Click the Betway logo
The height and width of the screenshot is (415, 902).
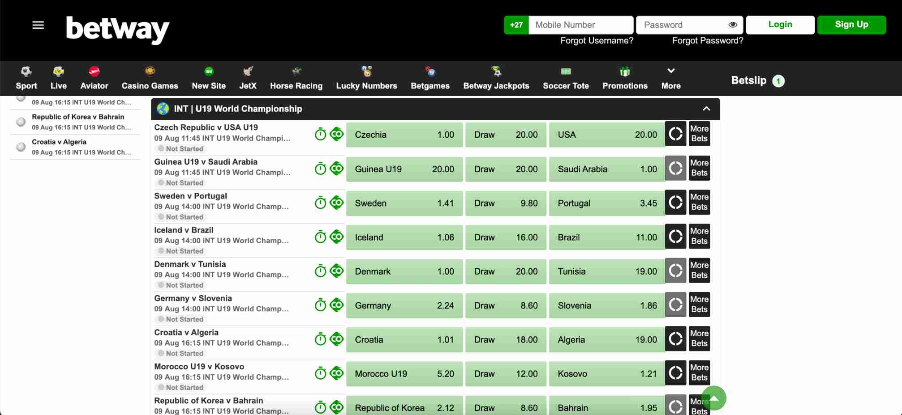(x=117, y=30)
